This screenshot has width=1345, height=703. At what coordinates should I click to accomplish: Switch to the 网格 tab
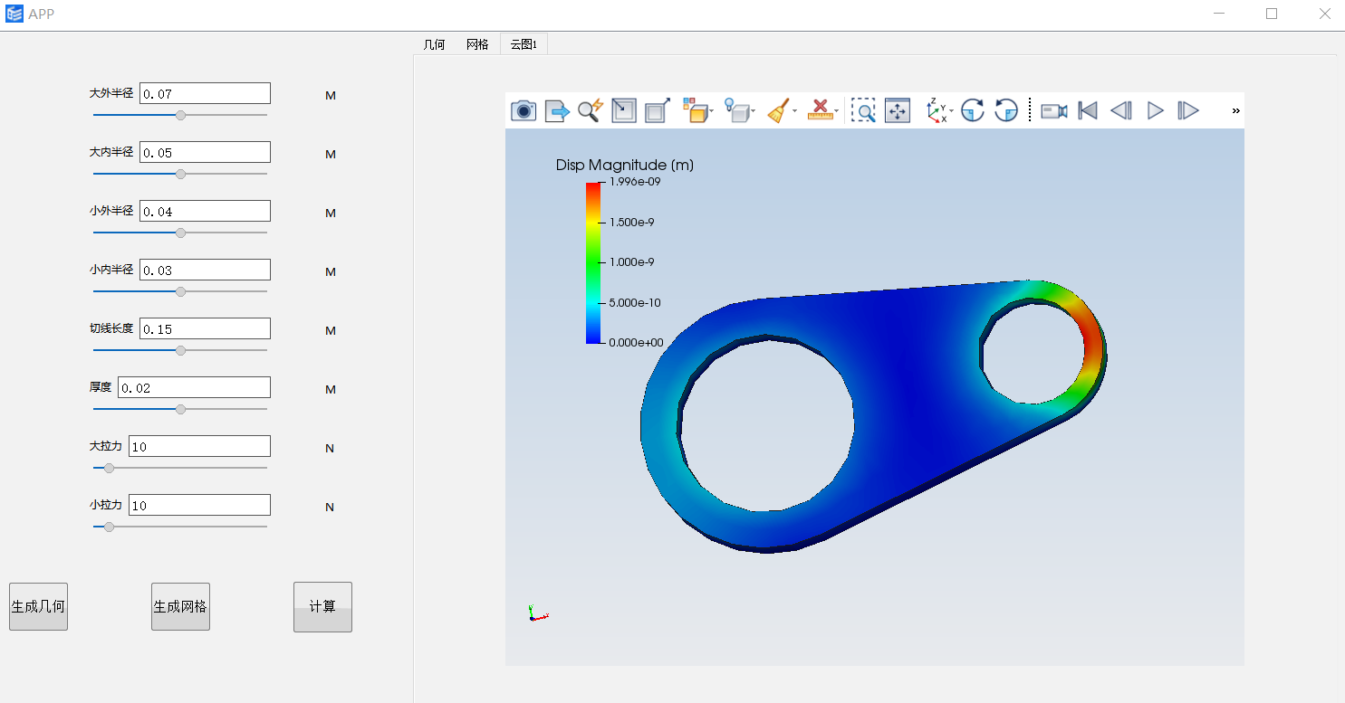click(x=477, y=44)
